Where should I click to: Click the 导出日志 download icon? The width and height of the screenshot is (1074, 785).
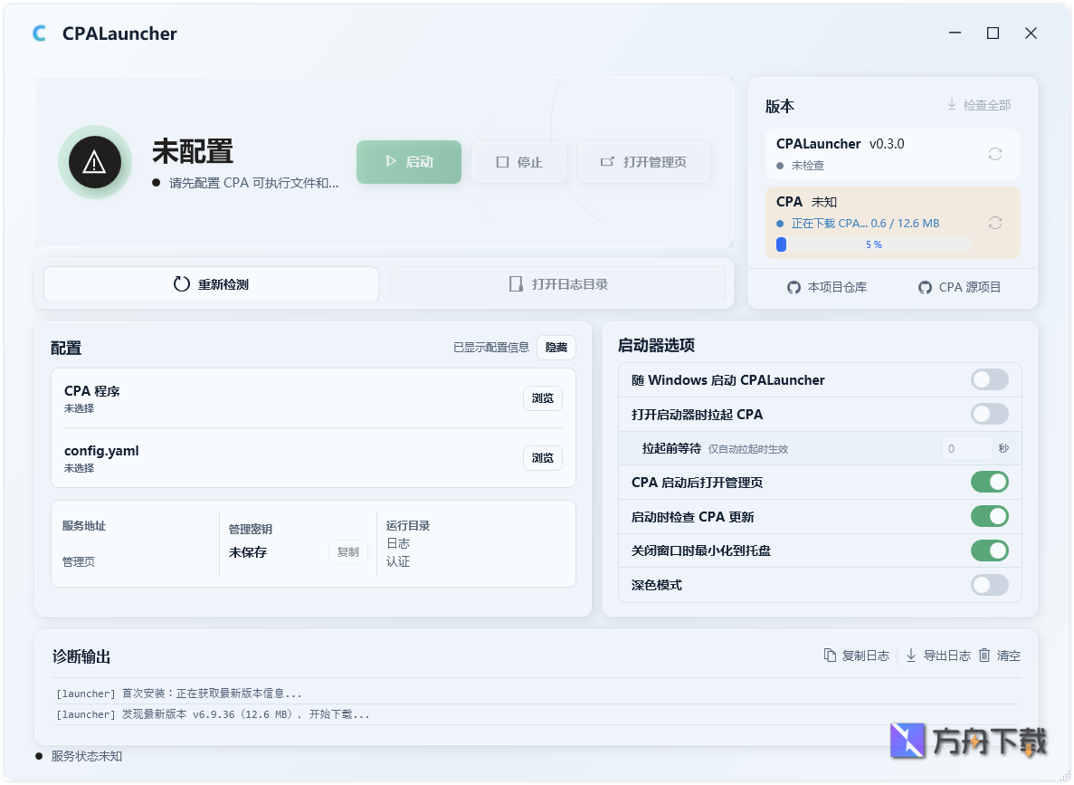(x=910, y=656)
